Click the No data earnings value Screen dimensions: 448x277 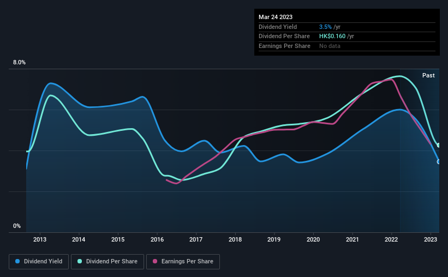click(330, 46)
